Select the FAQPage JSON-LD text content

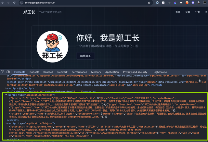[107, 107]
